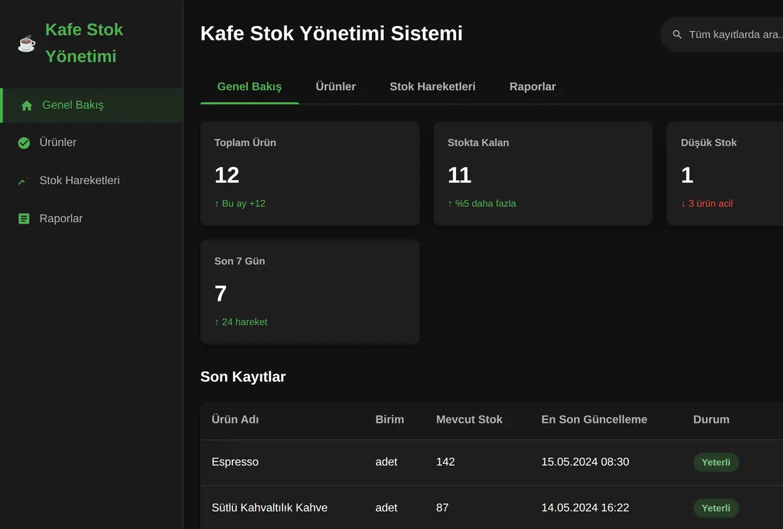Click the trend icon beside Stok Hareketleri
The width and height of the screenshot is (783, 529).
[x=24, y=181]
